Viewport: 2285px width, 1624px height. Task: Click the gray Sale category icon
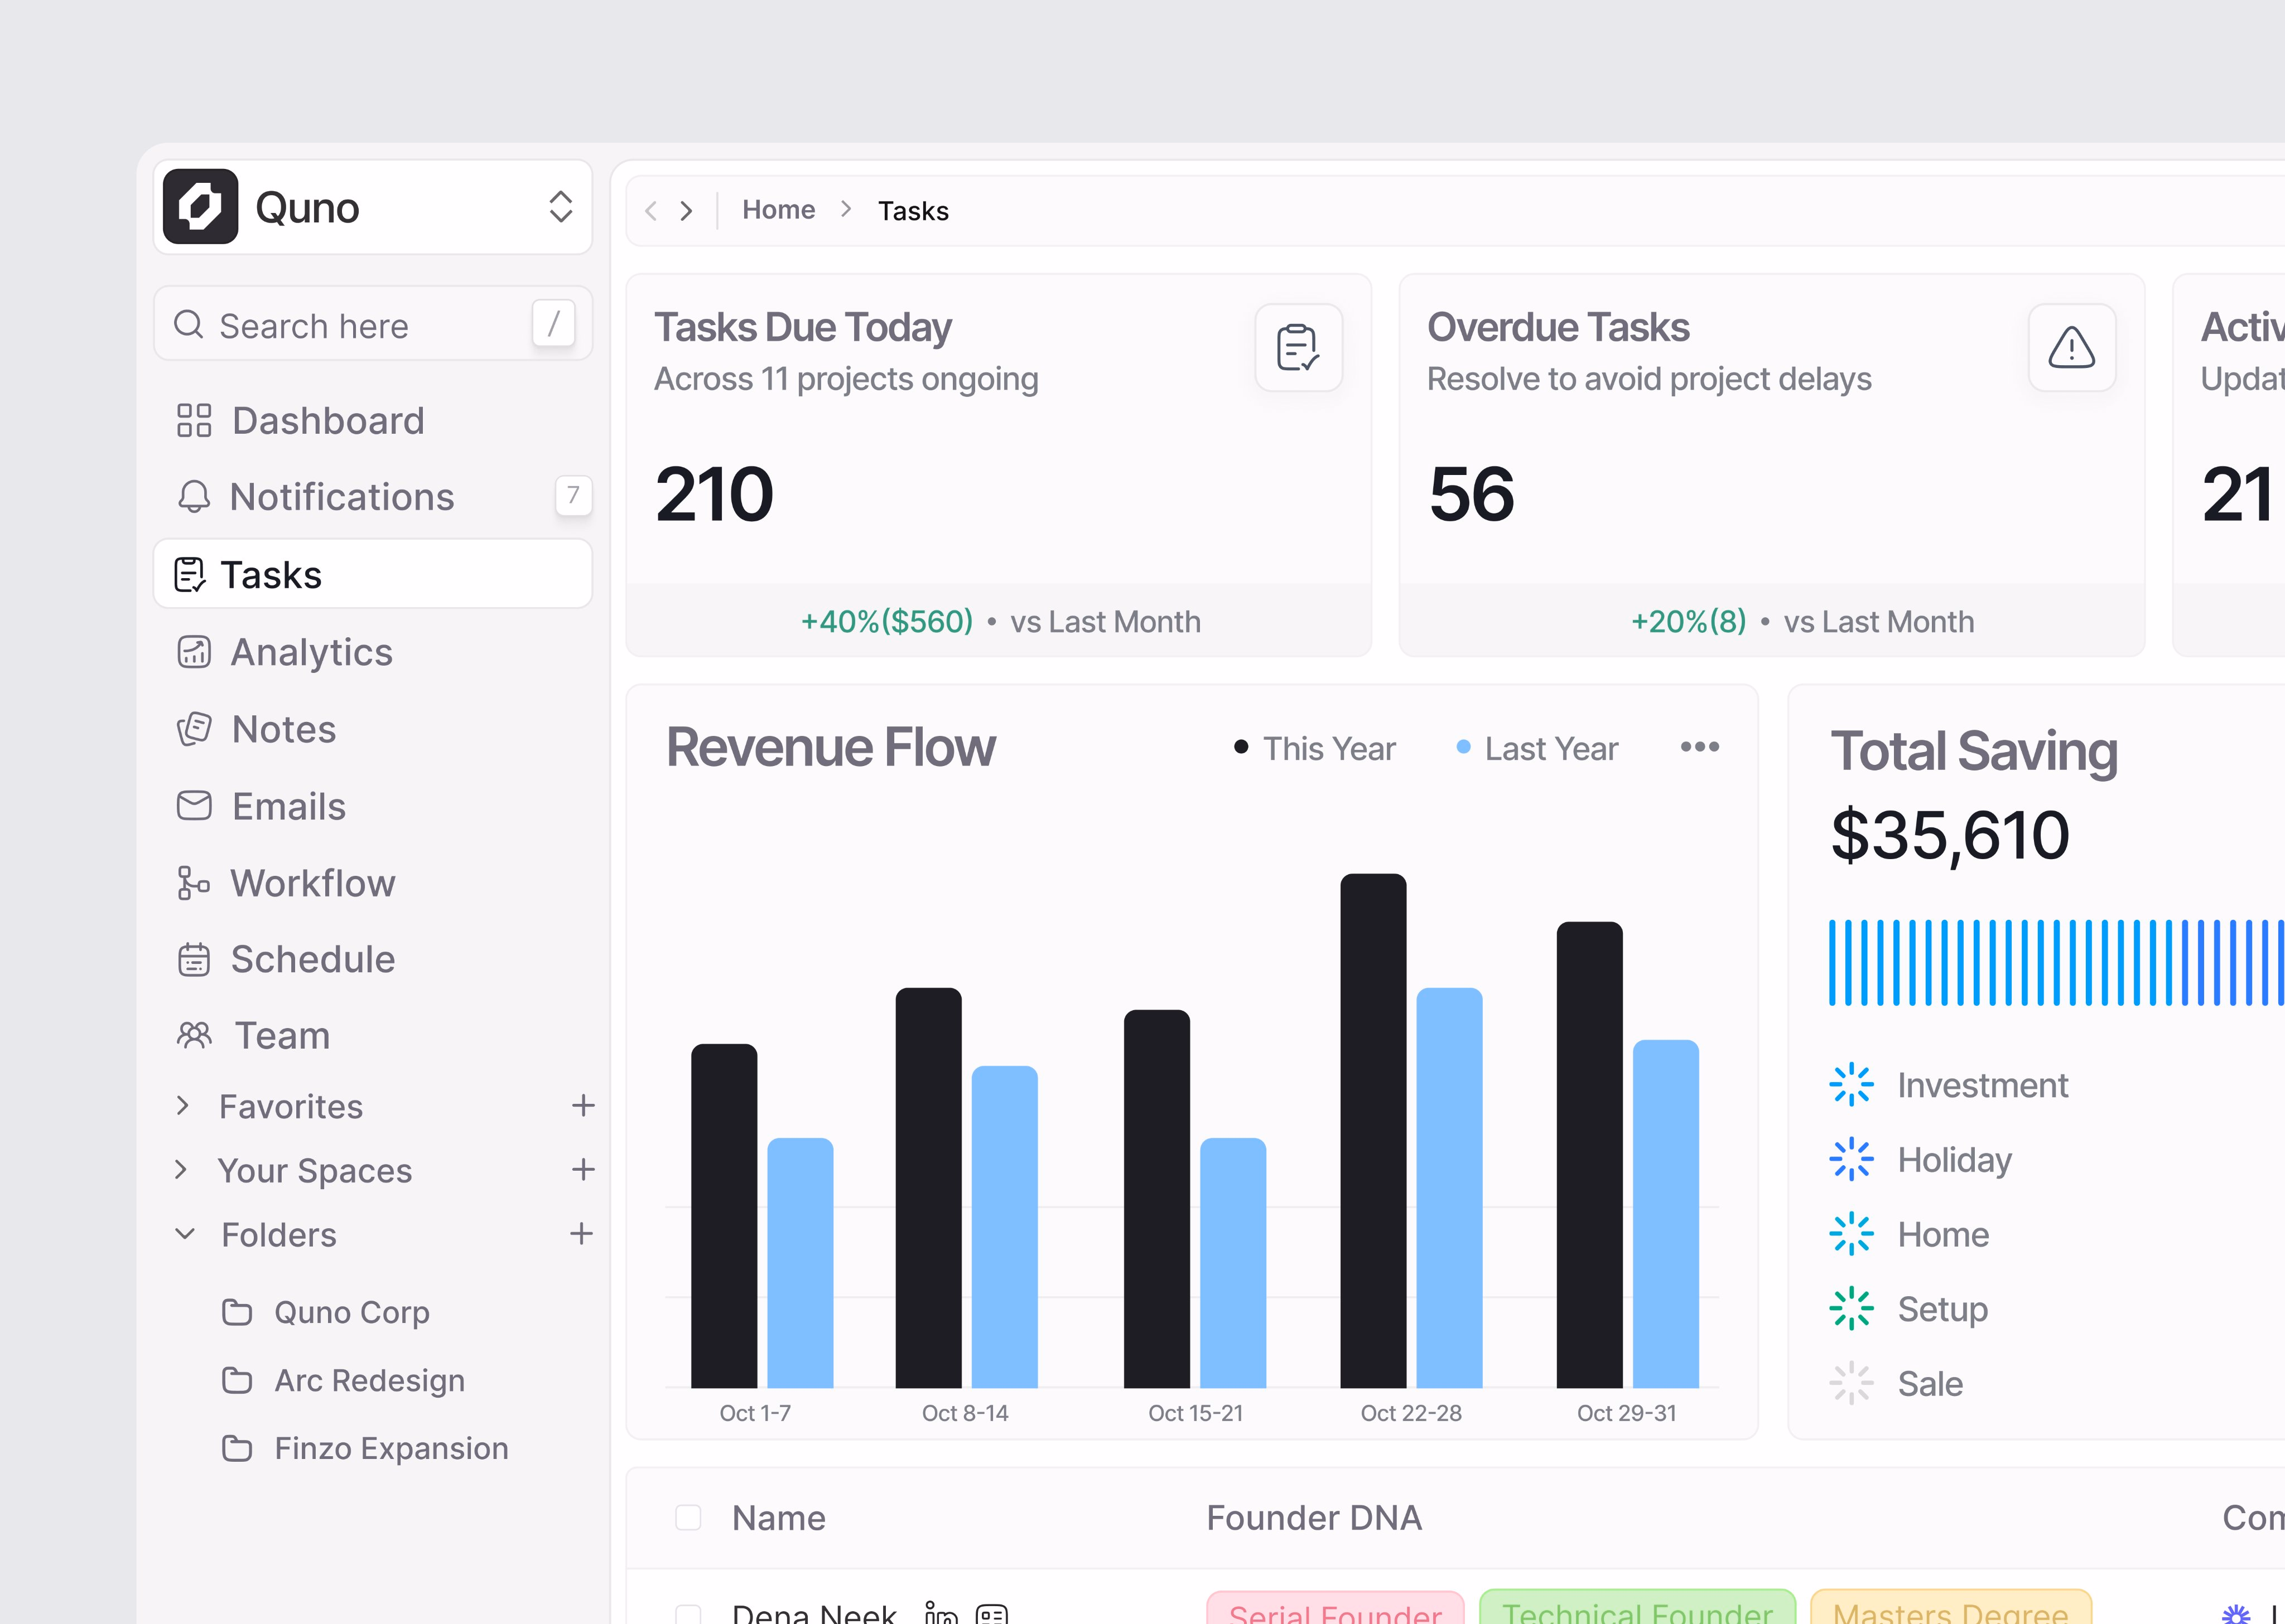1851,1384
